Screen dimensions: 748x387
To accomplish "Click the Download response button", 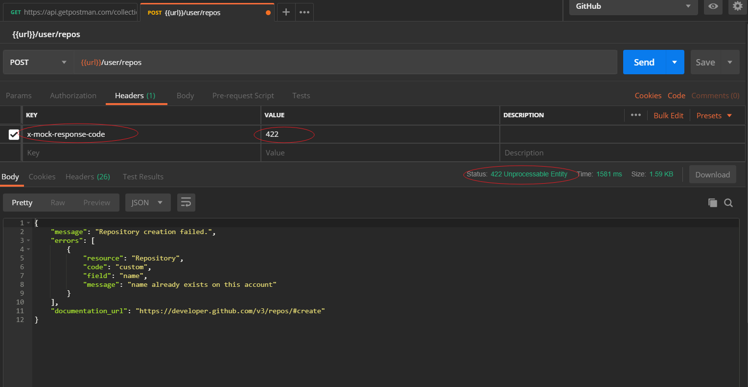I will coord(713,174).
